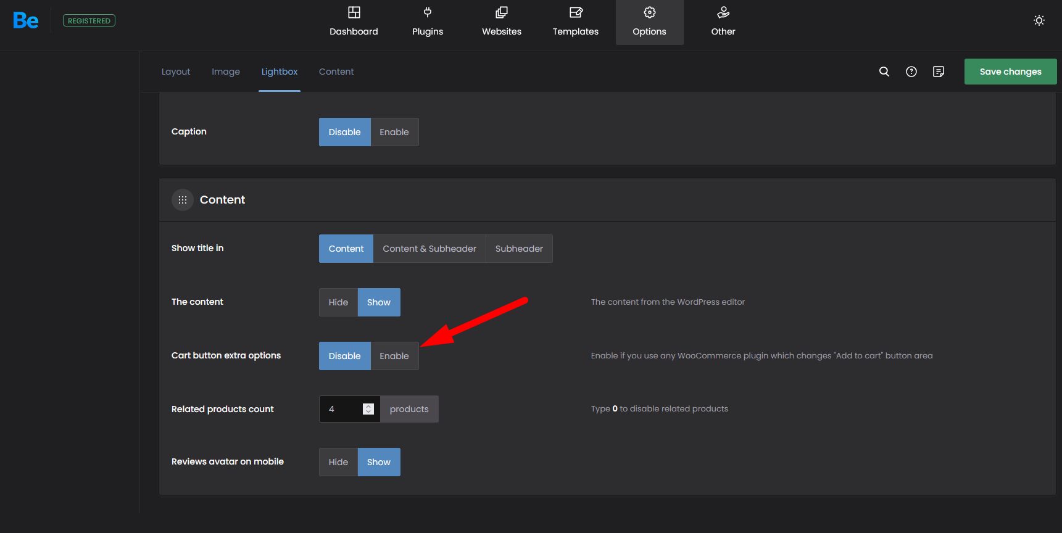Click the Save changes button
The width and height of the screenshot is (1062, 533).
[x=1010, y=72]
